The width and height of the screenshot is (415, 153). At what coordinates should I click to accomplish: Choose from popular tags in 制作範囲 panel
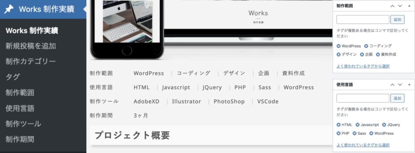(363, 66)
